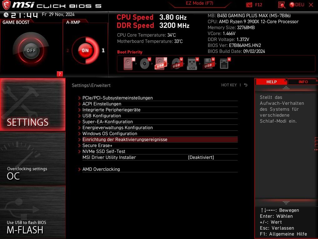
Task: Open the OC overclocking settings section
Action: [33, 159]
